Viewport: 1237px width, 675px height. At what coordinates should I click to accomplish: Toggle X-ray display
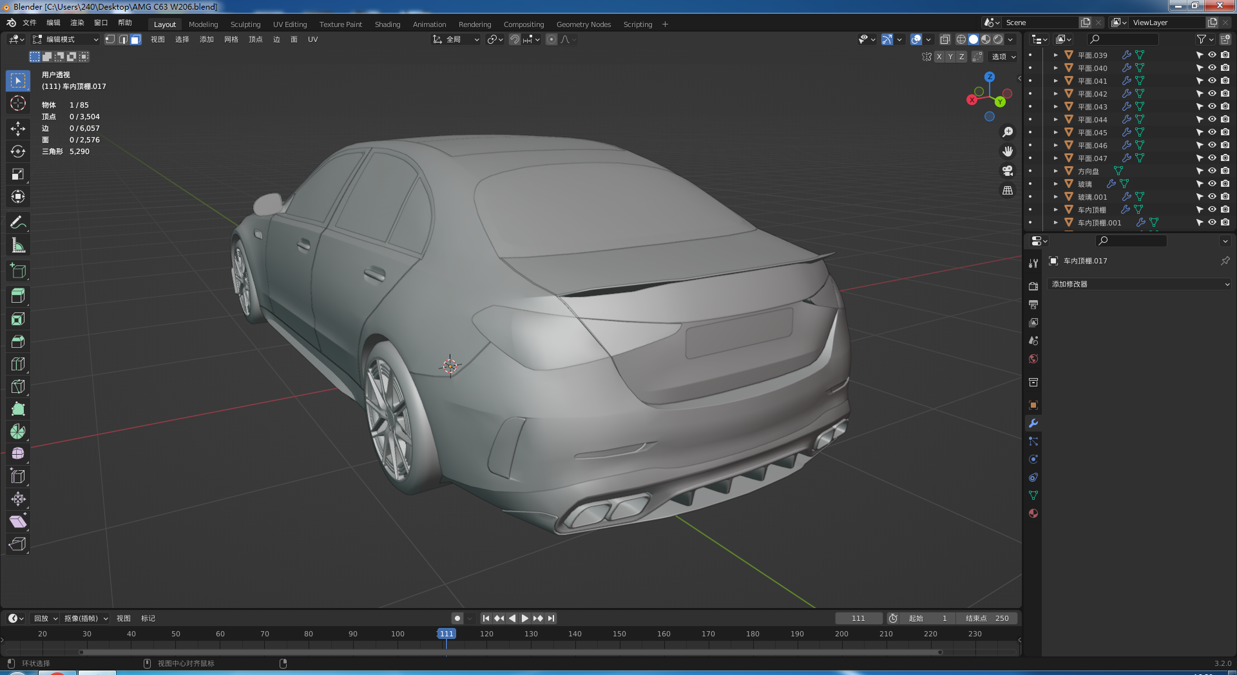click(x=945, y=39)
